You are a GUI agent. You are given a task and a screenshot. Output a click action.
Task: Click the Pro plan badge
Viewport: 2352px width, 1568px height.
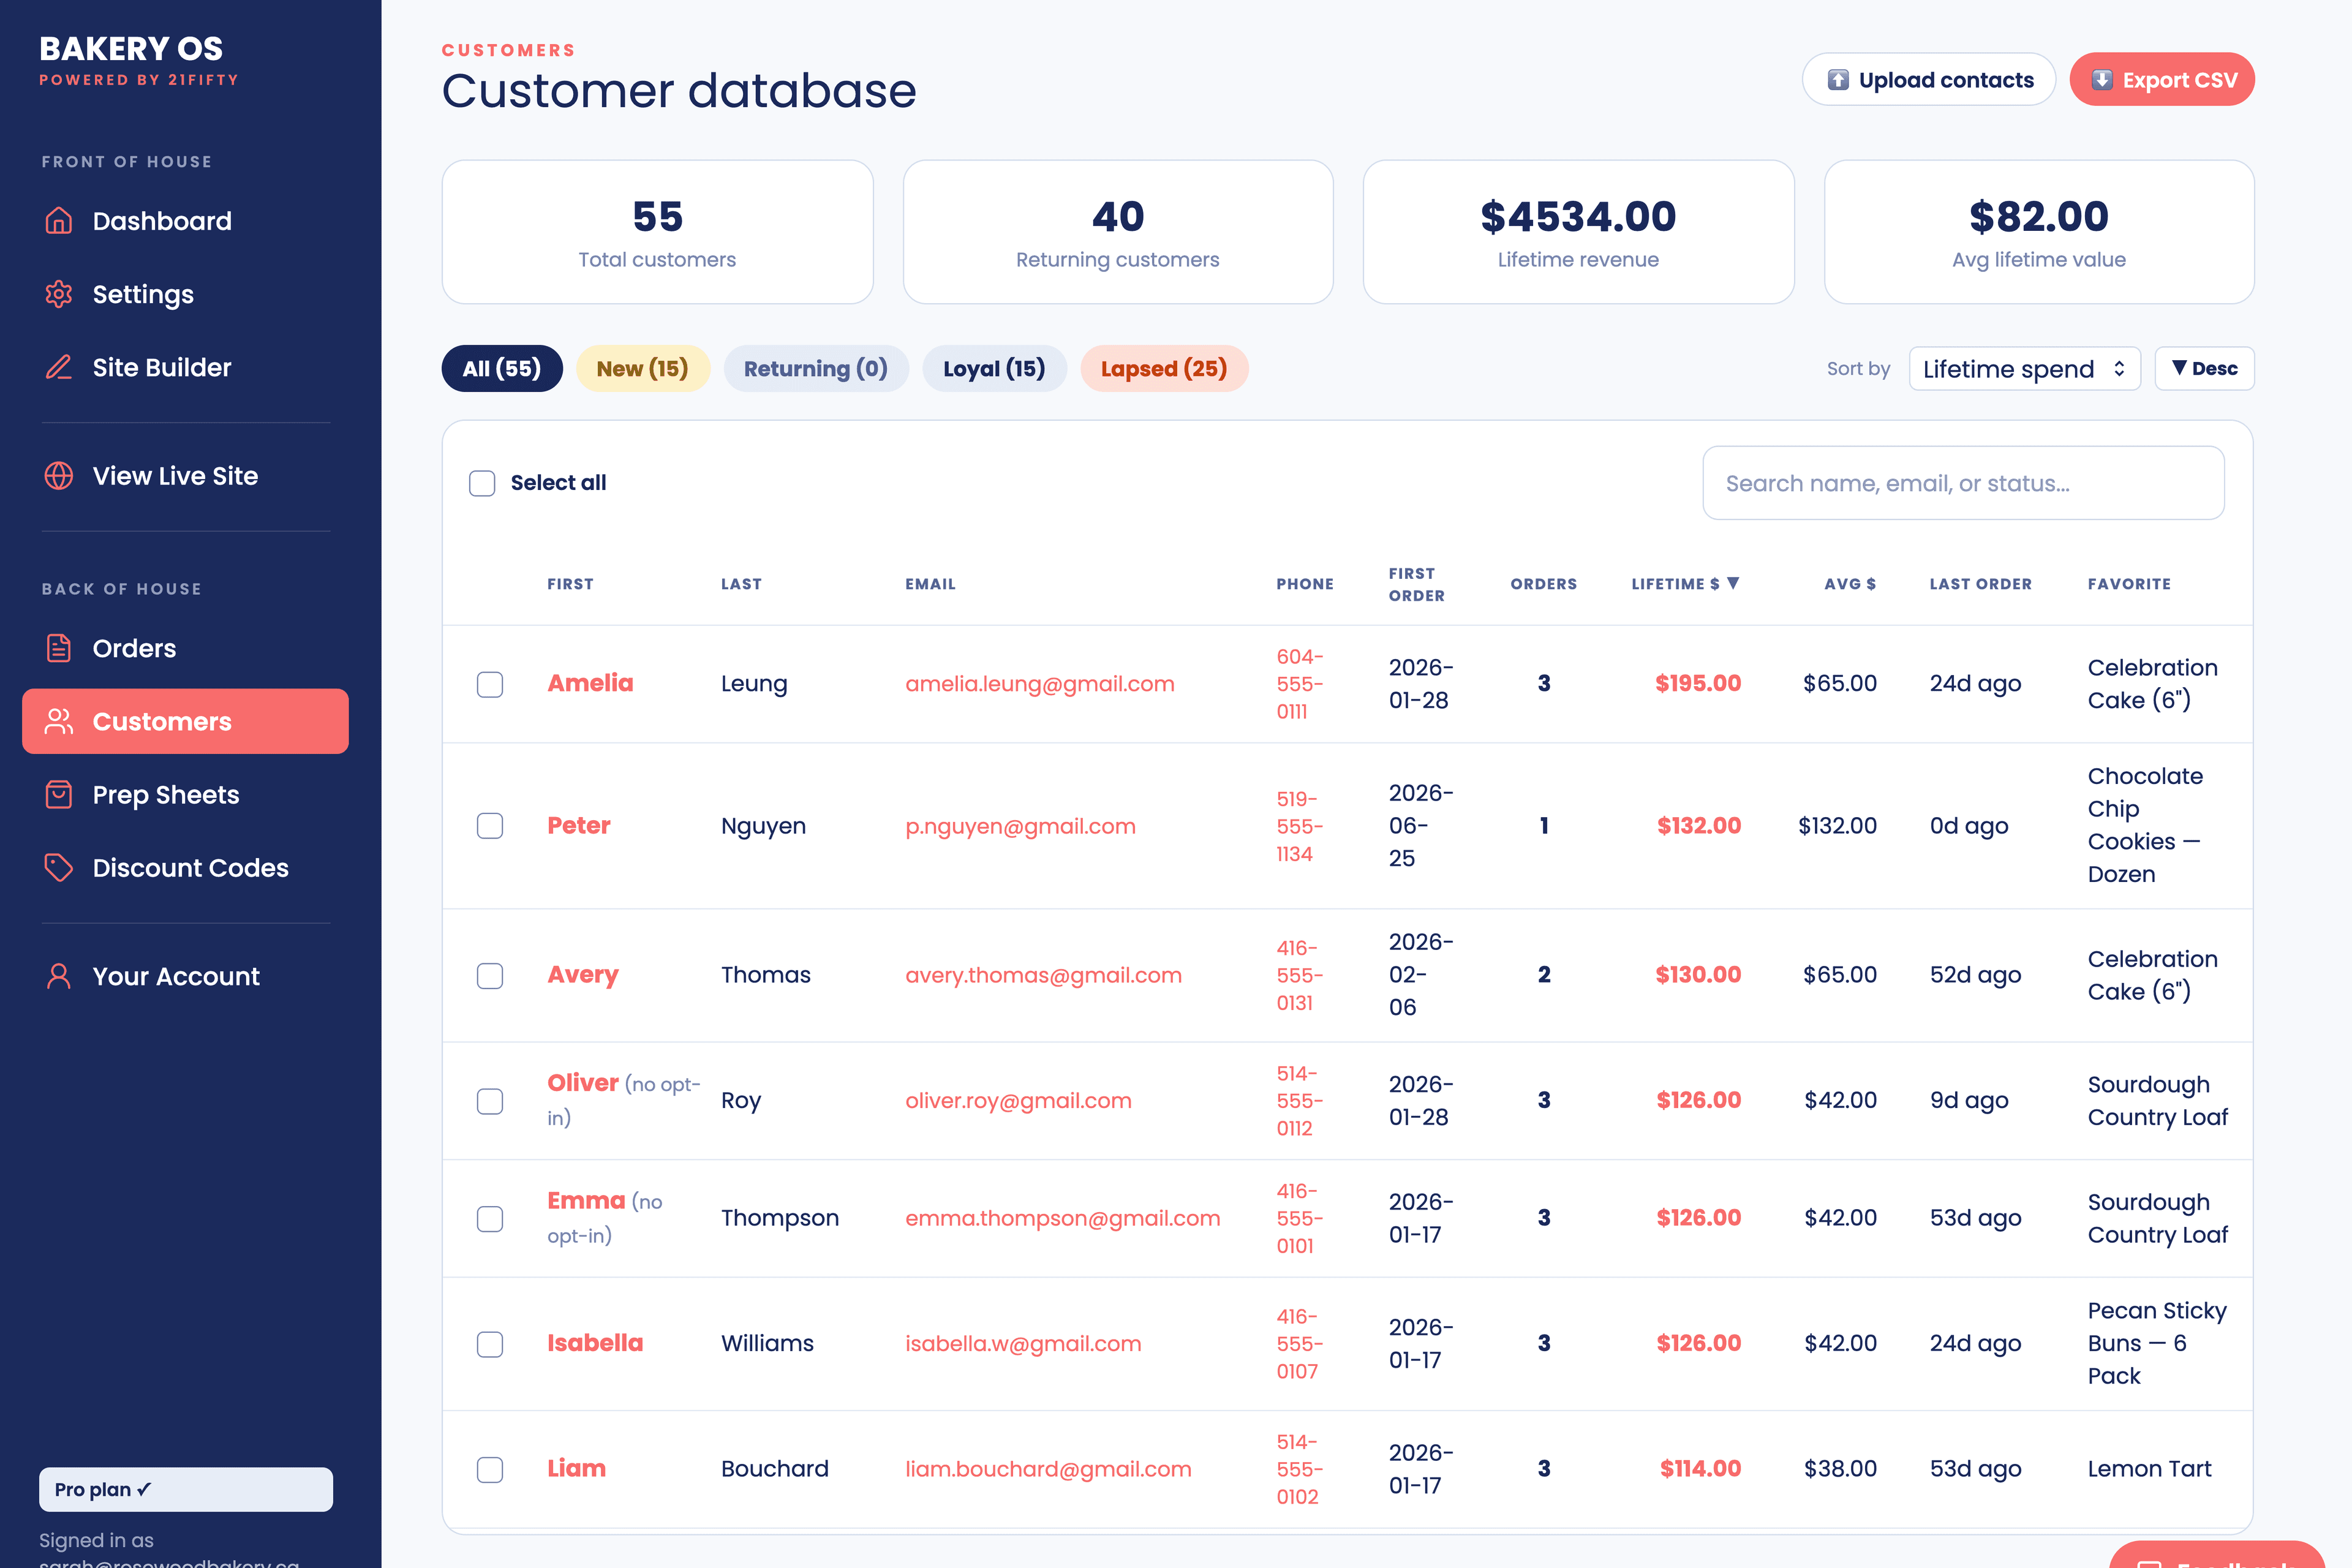click(x=186, y=1490)
